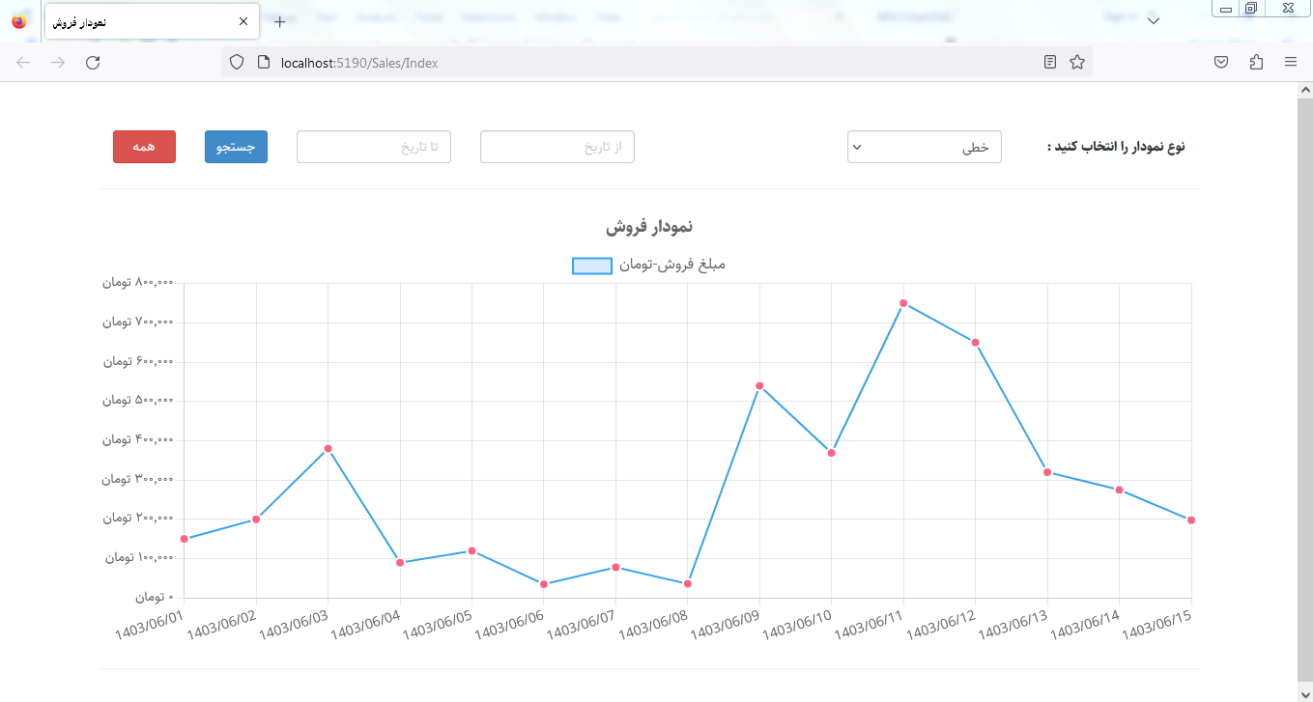Screen dimensions: 1313x702
Task: Click the blue جستجو search button
Action: point(236,147)
